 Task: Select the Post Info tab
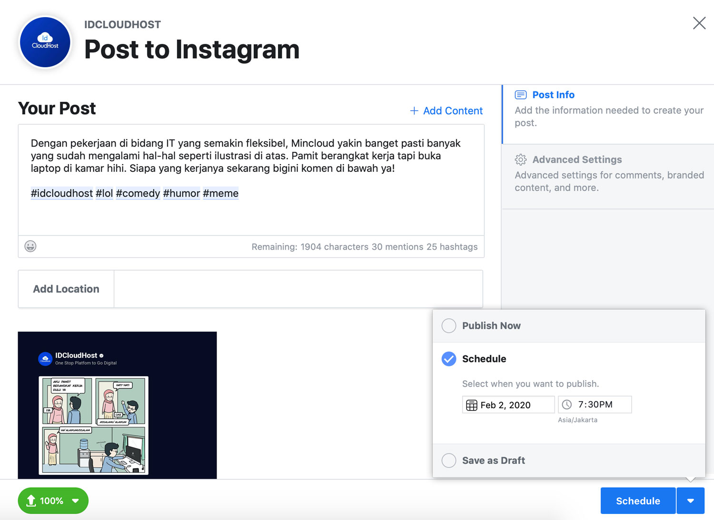click(554, 95)
